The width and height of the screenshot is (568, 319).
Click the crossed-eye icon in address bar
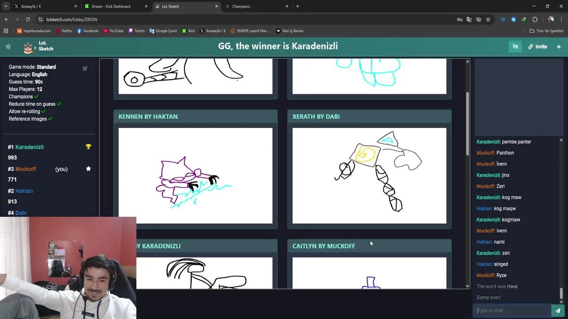tap(478, 19)
